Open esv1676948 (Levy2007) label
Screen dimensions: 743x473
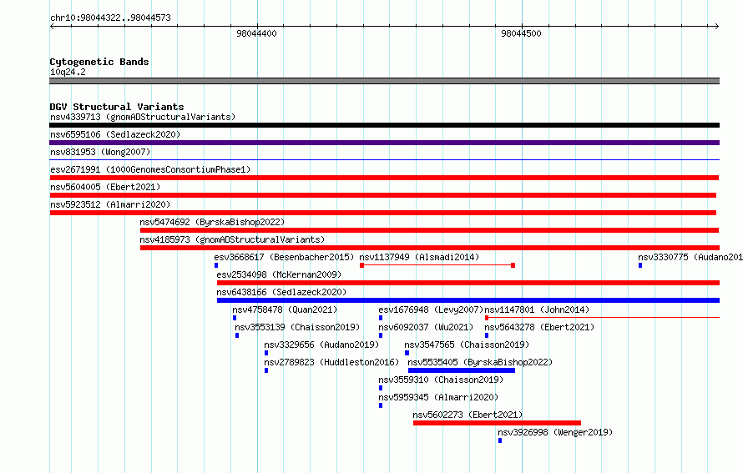pyautogui.click(x=431, y=309)
